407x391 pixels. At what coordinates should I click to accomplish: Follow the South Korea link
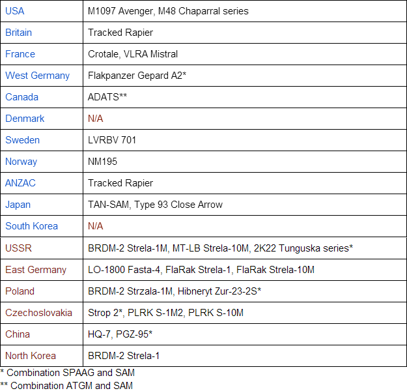tap(31, 226)
